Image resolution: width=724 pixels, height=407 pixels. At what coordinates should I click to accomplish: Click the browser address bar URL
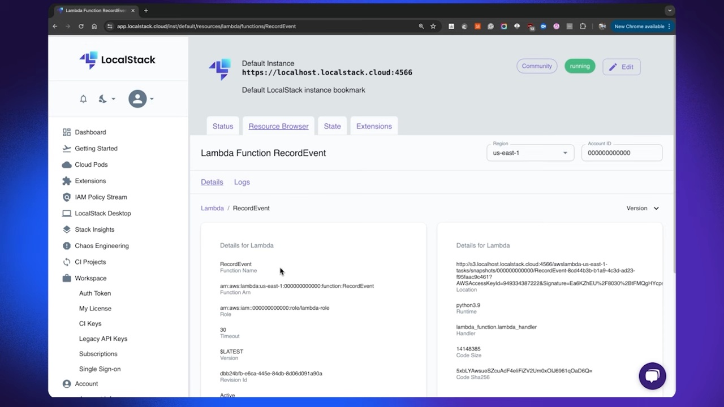pos(206,26)
